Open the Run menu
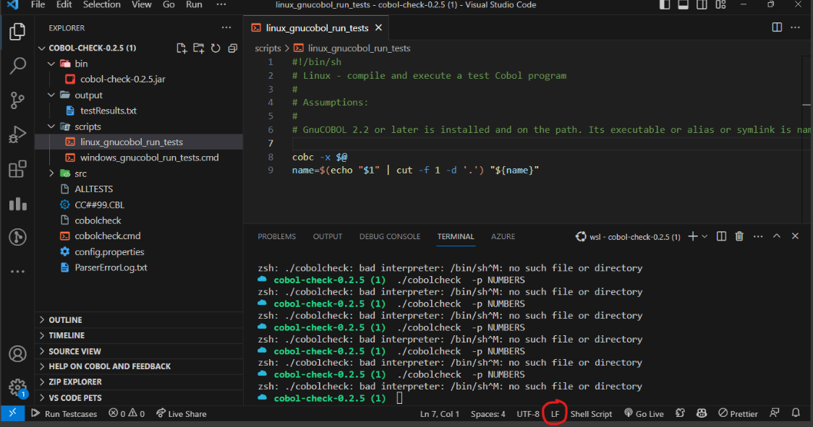813x427 pixels. coord(193,5)
